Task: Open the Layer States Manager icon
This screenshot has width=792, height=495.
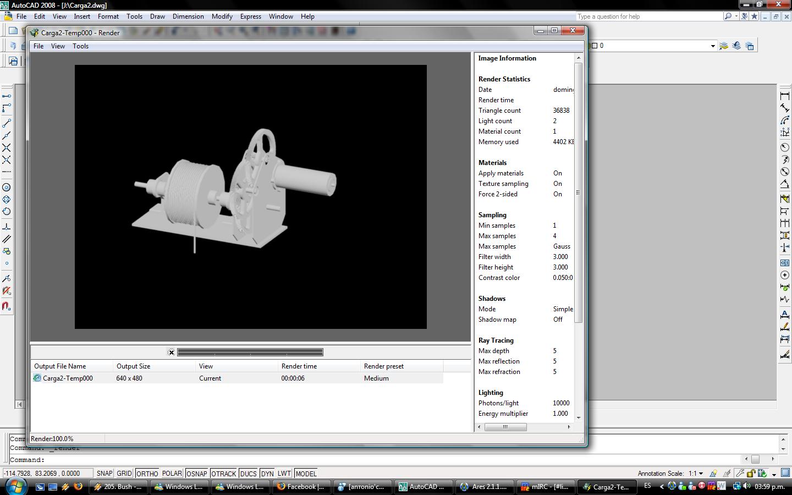Action: click(x=750, y=46)
